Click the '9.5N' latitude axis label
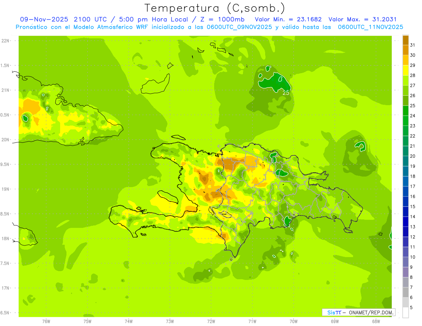Screen dimensions: 422x326 (5, 165)
